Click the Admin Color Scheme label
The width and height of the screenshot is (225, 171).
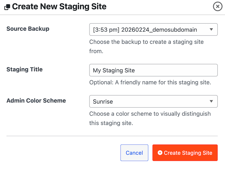pyautogui.click(x=36, y=101)
